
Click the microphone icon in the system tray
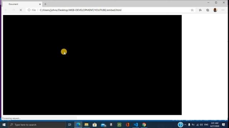point(189,125)
